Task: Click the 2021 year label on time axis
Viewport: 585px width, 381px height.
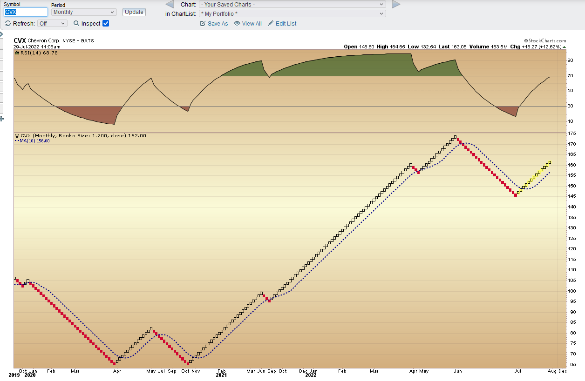Action: coord(221,375)
